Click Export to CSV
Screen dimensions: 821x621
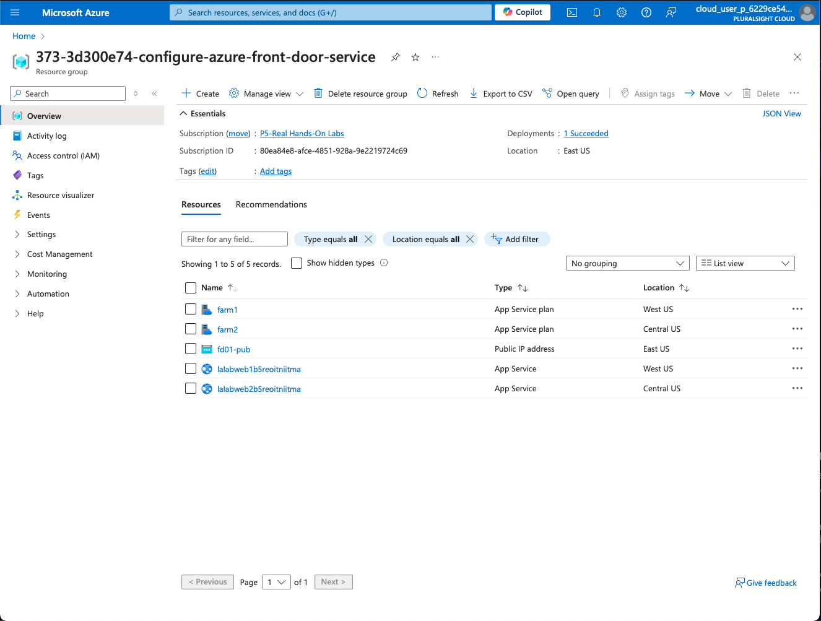pyautogui.click(x=501, y=93)
